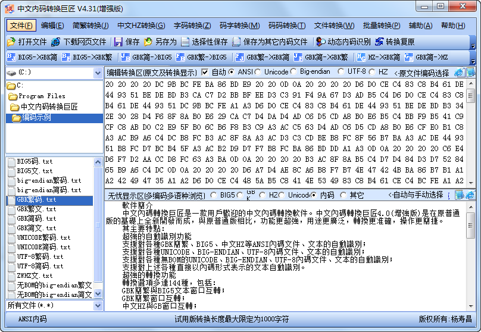Select HZ radio in display area

(263, 195)
